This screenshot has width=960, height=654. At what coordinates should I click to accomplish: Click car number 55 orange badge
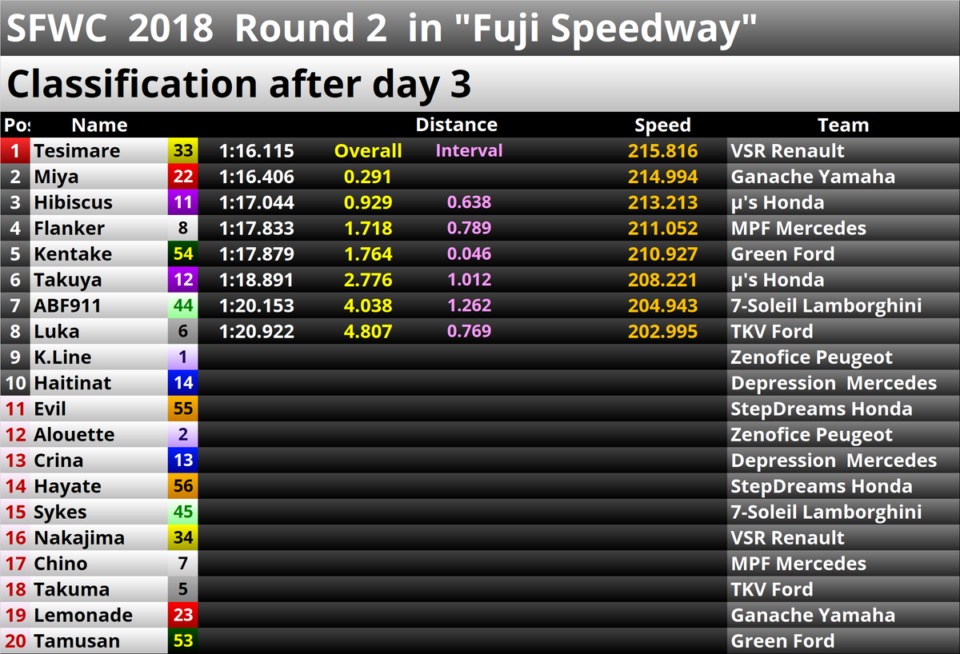coord(182,409)
